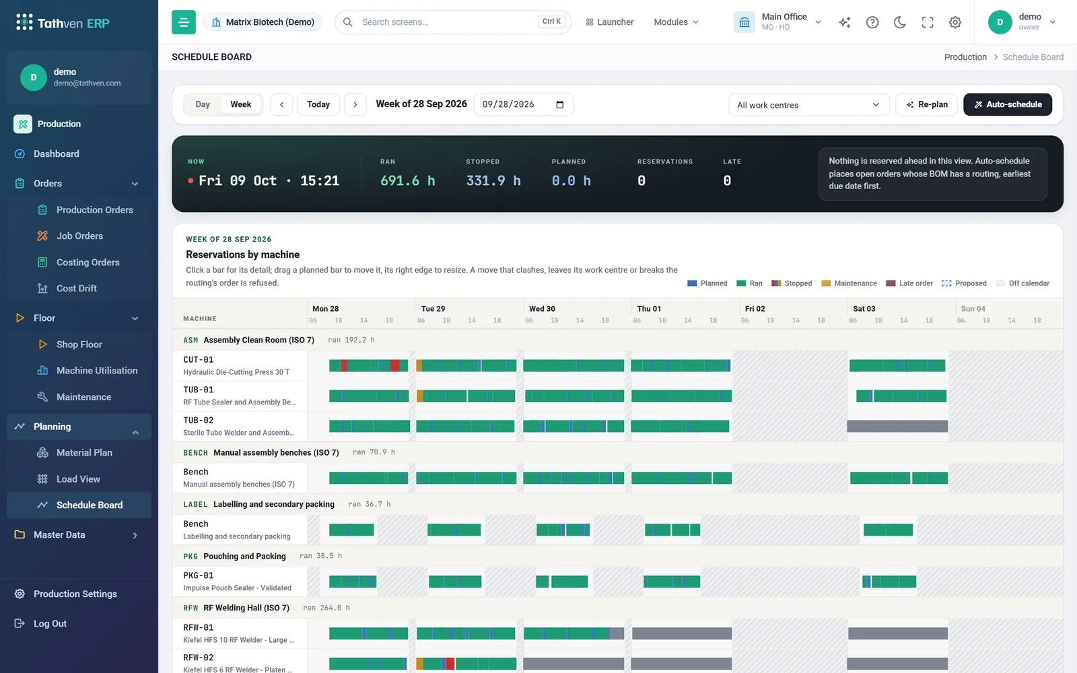Open Shop Floor from sidebar

point(79,345)
